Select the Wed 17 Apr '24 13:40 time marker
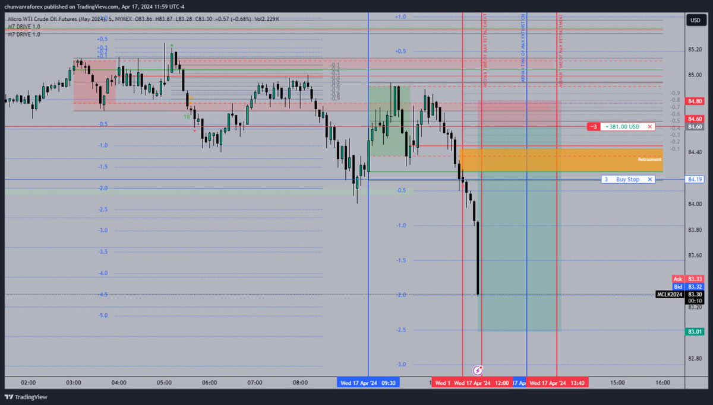The width and height of the screenshot is (713, 405). [x=557, y=383]
